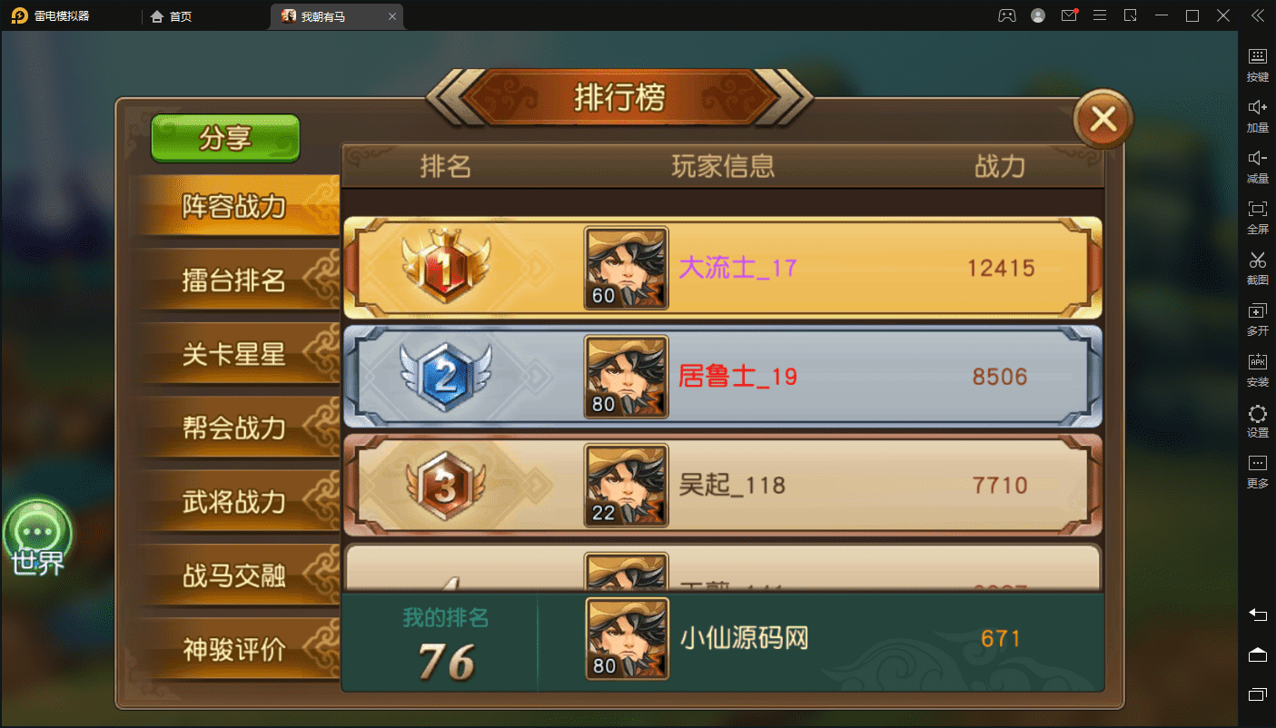Open the 多开 multi-instance icon
1276x728 pixels.
point(1258,319)
